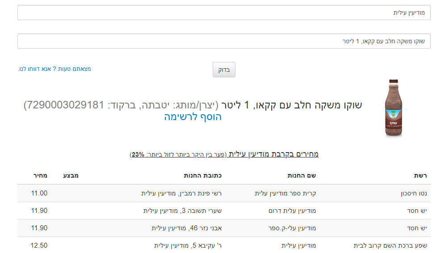Click the קרית ספר מודיעין עלית store name
441x253 pixels.
pos(285,193)
